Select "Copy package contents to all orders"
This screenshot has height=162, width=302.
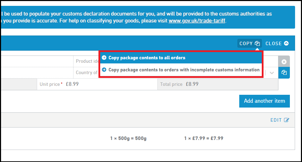(x=147, y=58)
